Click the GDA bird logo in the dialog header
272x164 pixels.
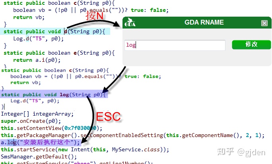[x=130, y=22]
